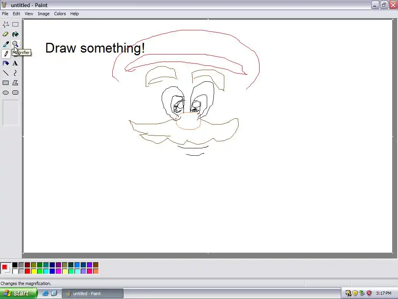The image size is (398, 299).
Task: Click the second quick launch icon
Action: click(54, 294)
